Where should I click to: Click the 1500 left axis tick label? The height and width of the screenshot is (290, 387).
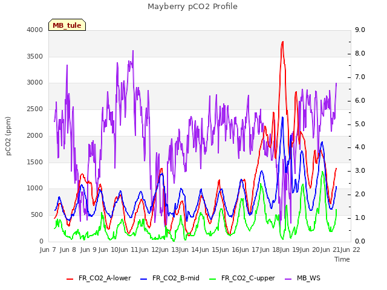[35, 162]
